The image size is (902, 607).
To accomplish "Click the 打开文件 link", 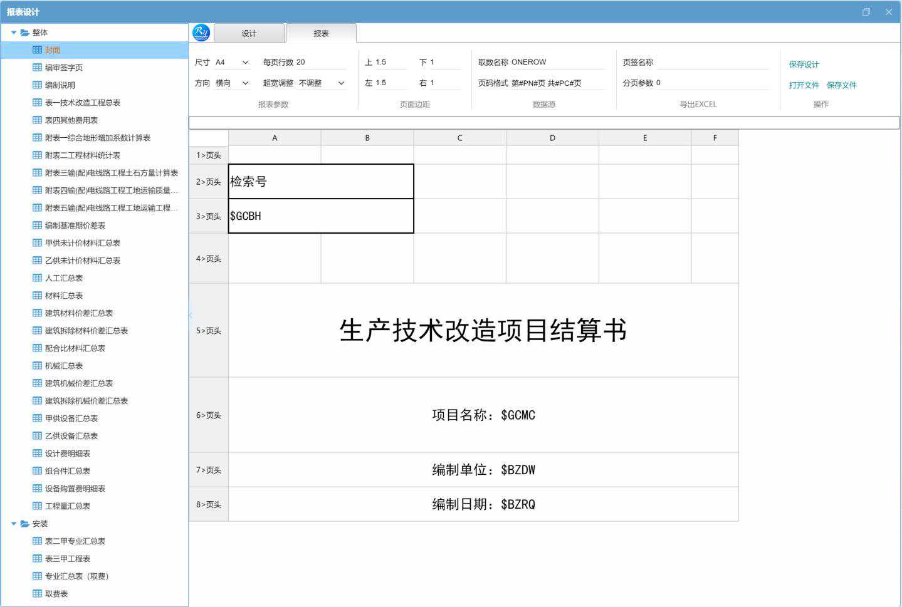I will click(x=804, y=85).
